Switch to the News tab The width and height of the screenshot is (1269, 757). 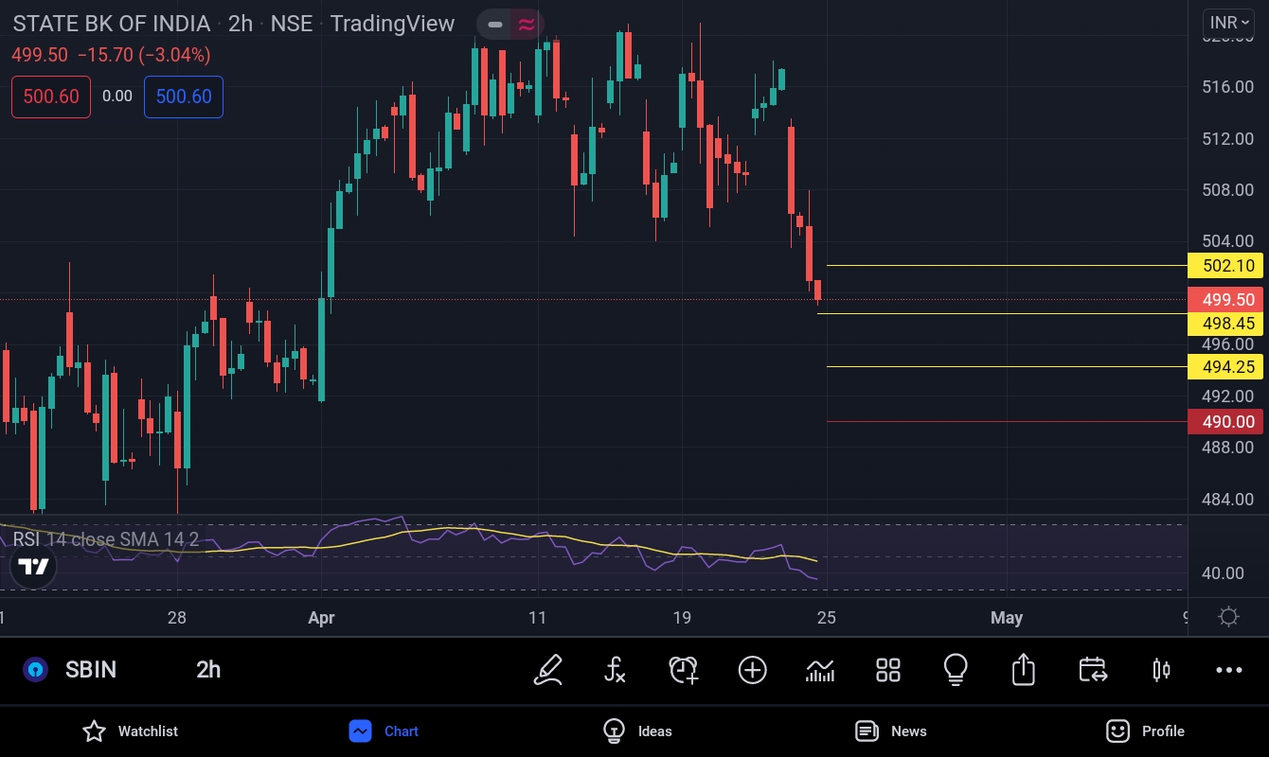tap(890, 731)
